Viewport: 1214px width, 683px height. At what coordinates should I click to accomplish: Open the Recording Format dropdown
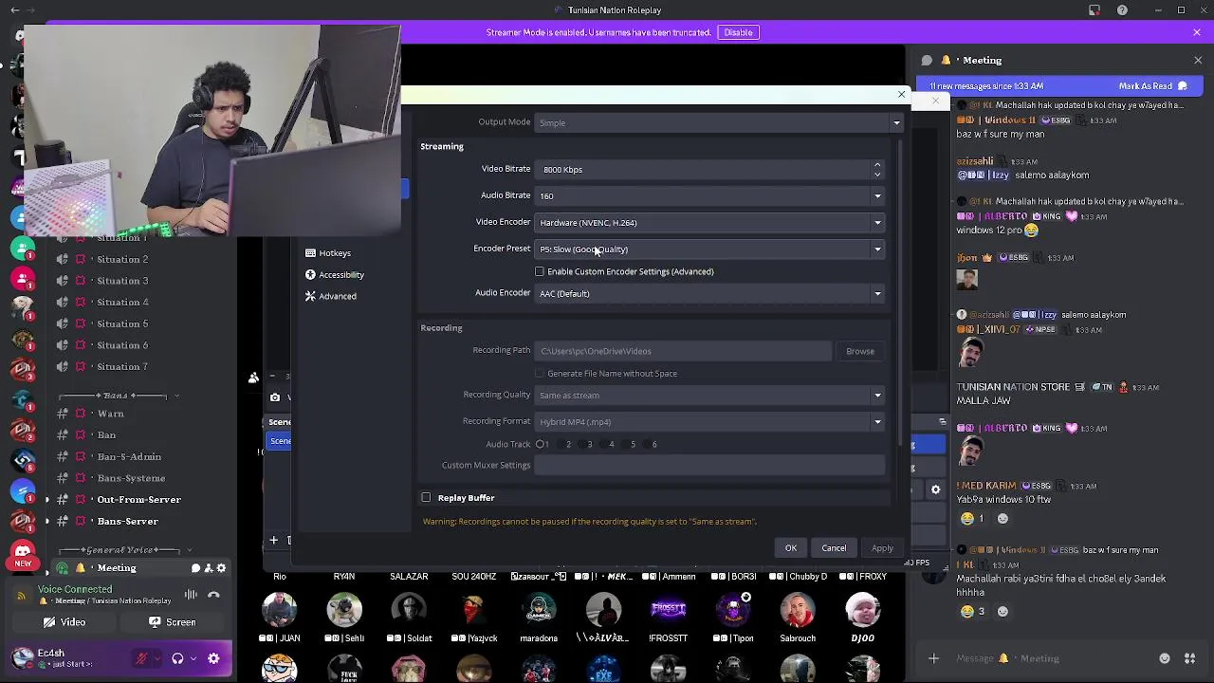tap(709, 422)
